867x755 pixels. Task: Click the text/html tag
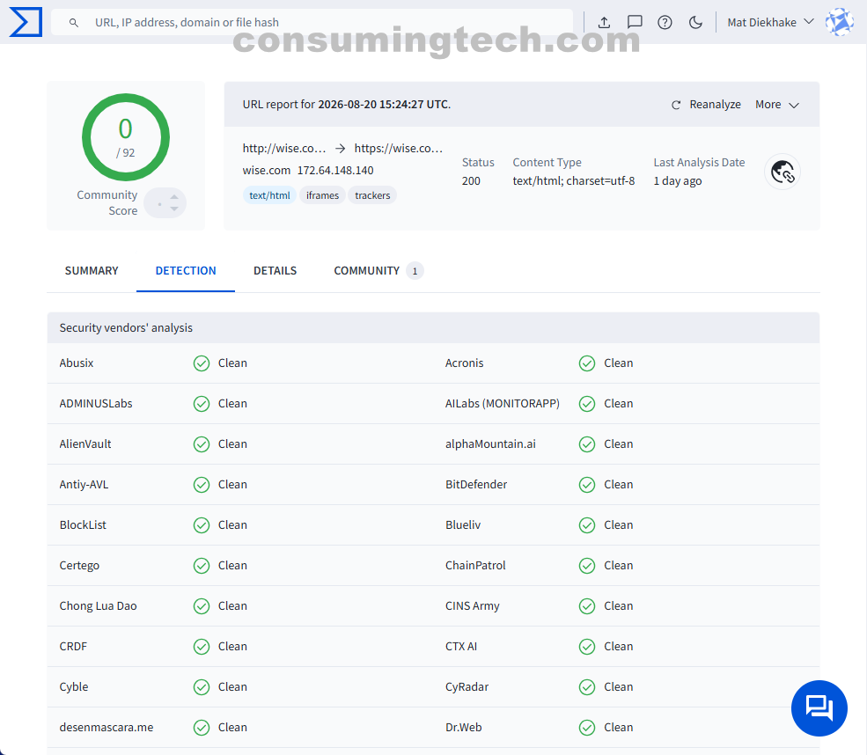point(269,195)
